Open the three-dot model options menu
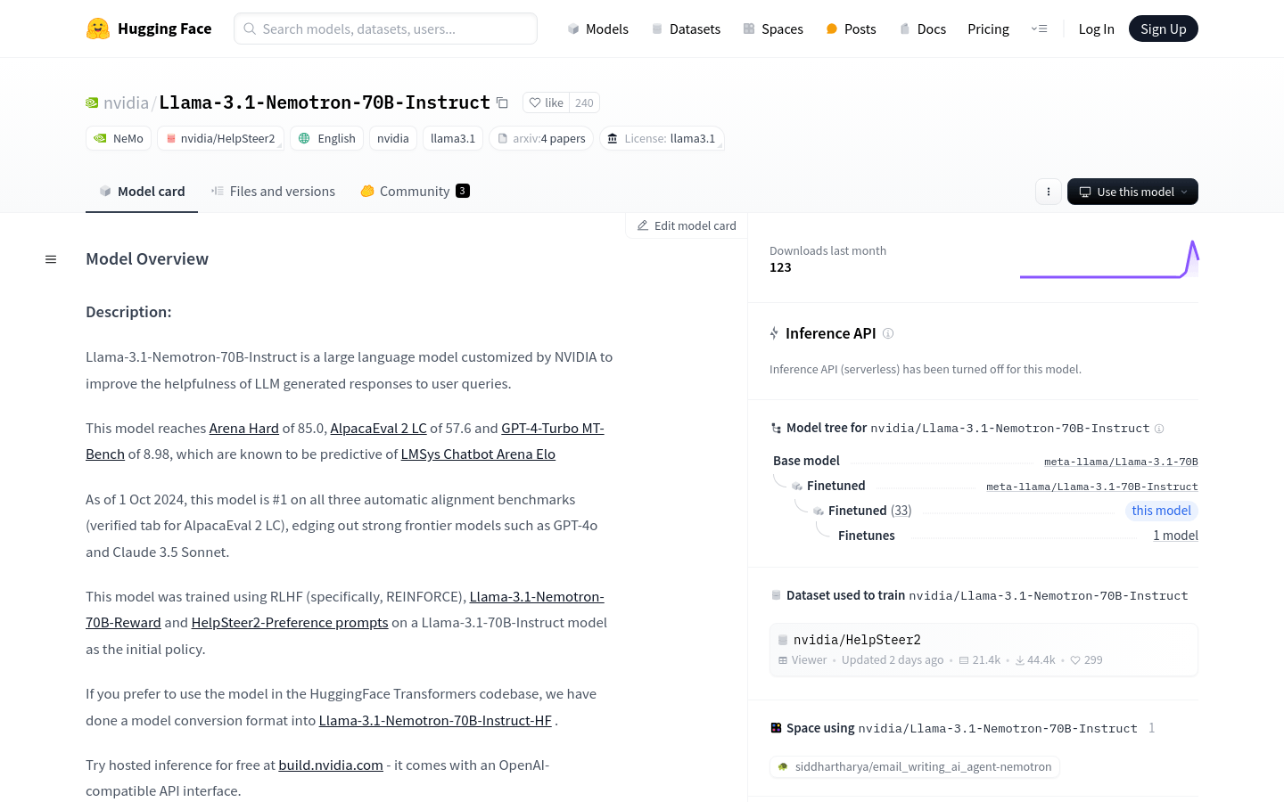 pos(1049,192)
